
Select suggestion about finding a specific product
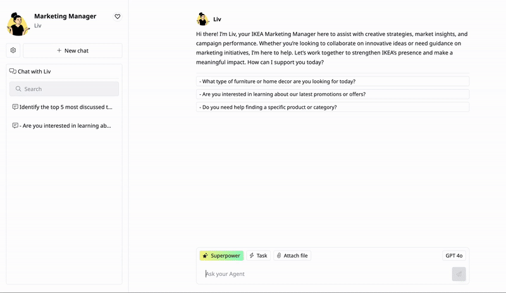tap(333, 107)
